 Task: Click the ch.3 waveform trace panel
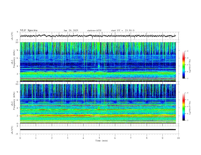pos(100,130)
